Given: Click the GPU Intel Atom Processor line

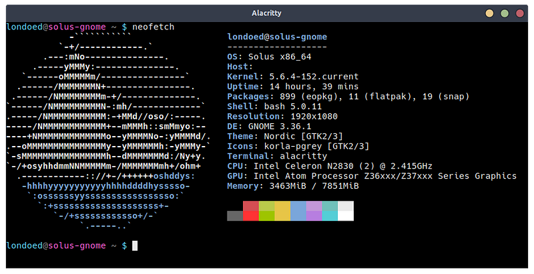Looking at the screenshot, I should (372, 176).
